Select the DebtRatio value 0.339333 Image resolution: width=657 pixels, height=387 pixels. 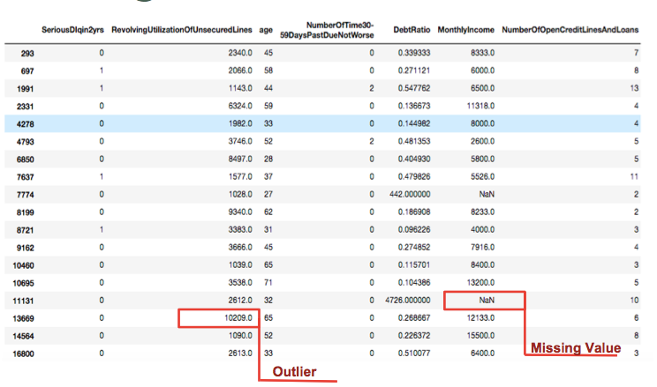coord(414,53)
